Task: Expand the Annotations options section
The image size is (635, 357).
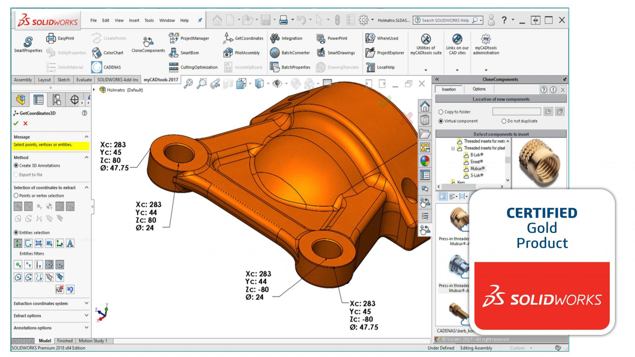Action: click(87, 328)
